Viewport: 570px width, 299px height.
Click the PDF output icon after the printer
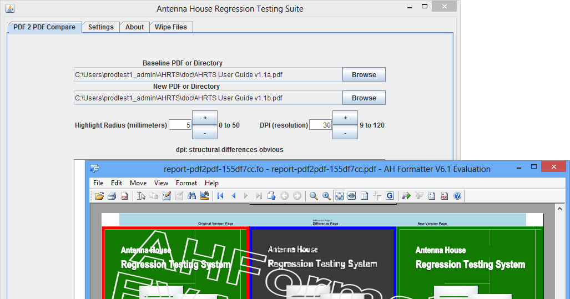click(x=124, y=196)
